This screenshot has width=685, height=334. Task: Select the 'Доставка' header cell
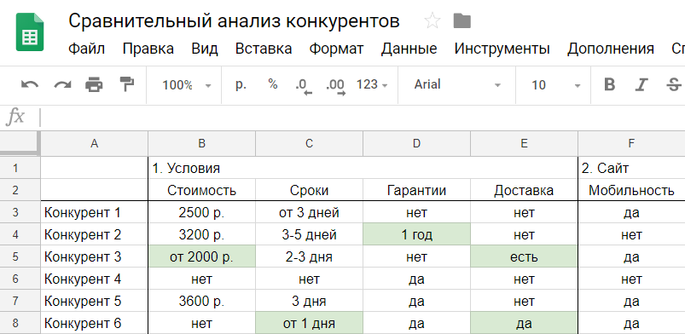tap(525, 190)
